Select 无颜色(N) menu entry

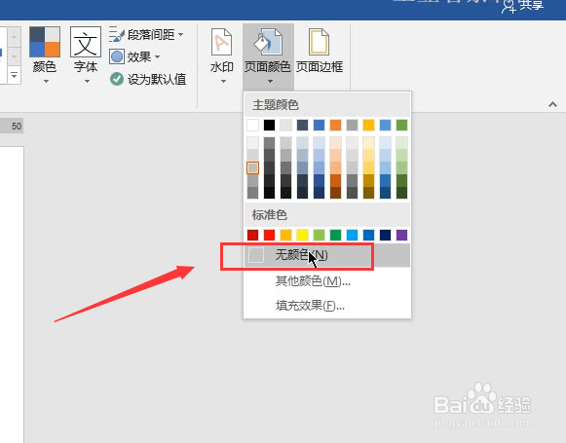click(327, 255)
